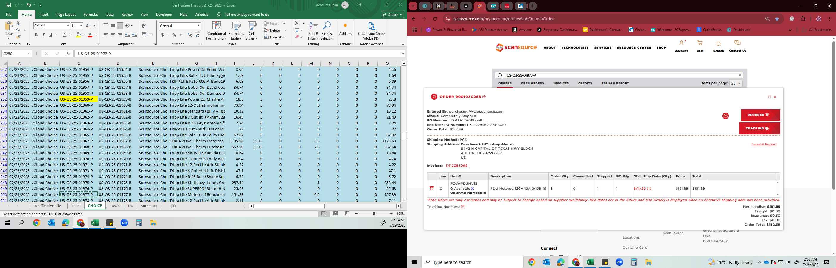The height and width of the screenshot is (268, 836).
Task: Click the ScanSource Cart icon
Action: pyautogui.click(x=700, y=43)
